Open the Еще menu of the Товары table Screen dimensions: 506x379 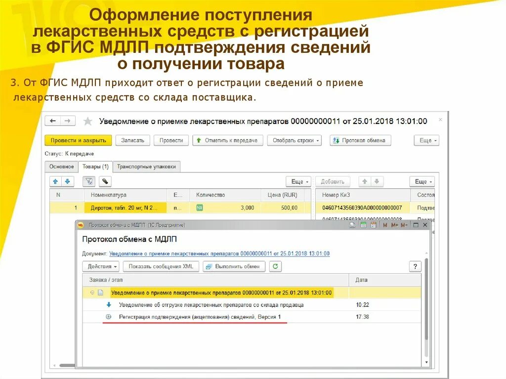[x=299, y=182]
